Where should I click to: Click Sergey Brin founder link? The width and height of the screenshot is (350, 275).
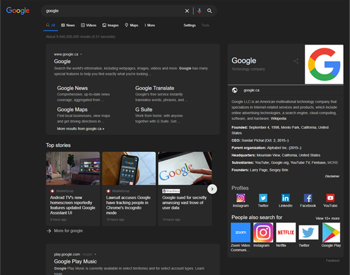(x=278, y=170)
